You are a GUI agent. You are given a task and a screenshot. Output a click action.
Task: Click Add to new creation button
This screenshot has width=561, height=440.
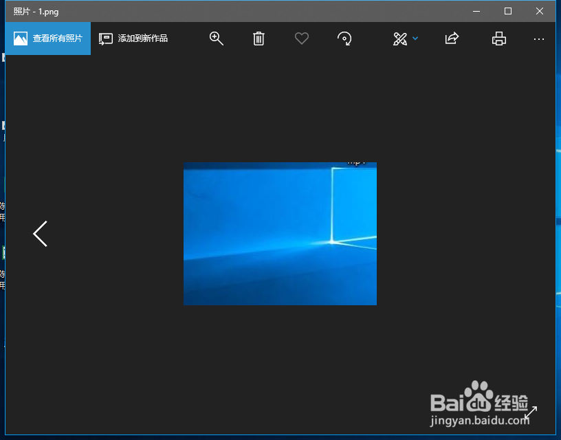[133, 38]
